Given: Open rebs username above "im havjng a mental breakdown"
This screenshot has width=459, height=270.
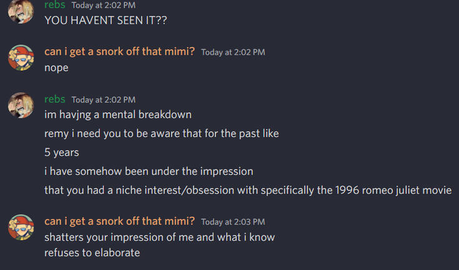Looking at the screenshot, I should pos(55,99).
